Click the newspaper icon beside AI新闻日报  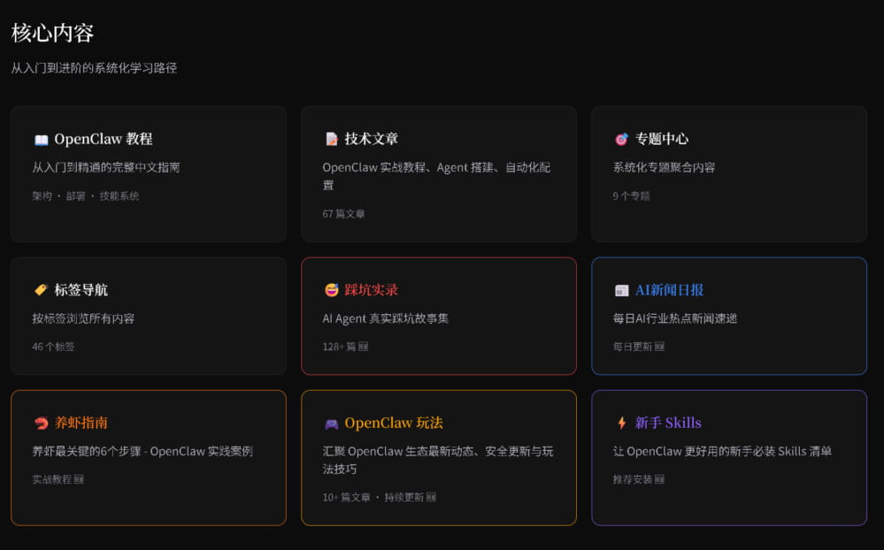(x=621, y=290)
